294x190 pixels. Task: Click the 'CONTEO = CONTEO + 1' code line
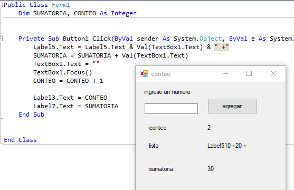click(x=68, y=81)
